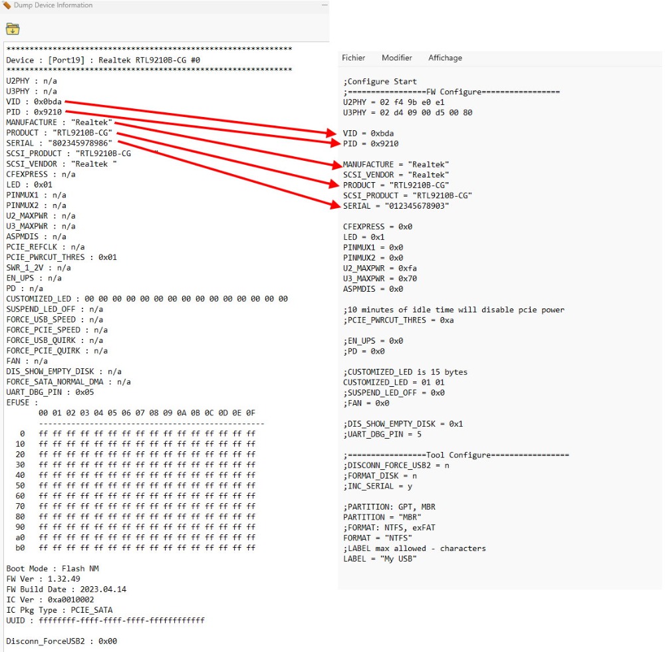Click the UUID line in the dump

coord(105,620)
